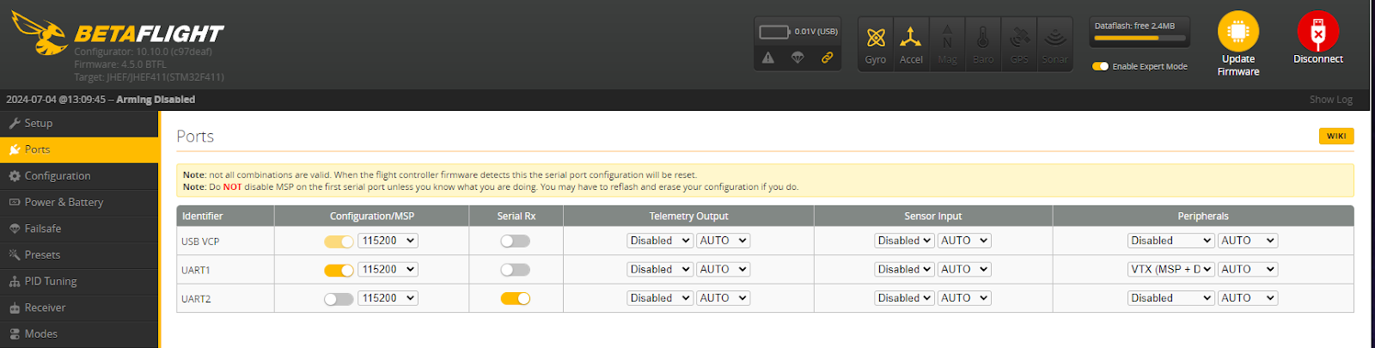Click the Update Firmware chip icon
Screen dimensions: 1375x348
pos(1237,33)
